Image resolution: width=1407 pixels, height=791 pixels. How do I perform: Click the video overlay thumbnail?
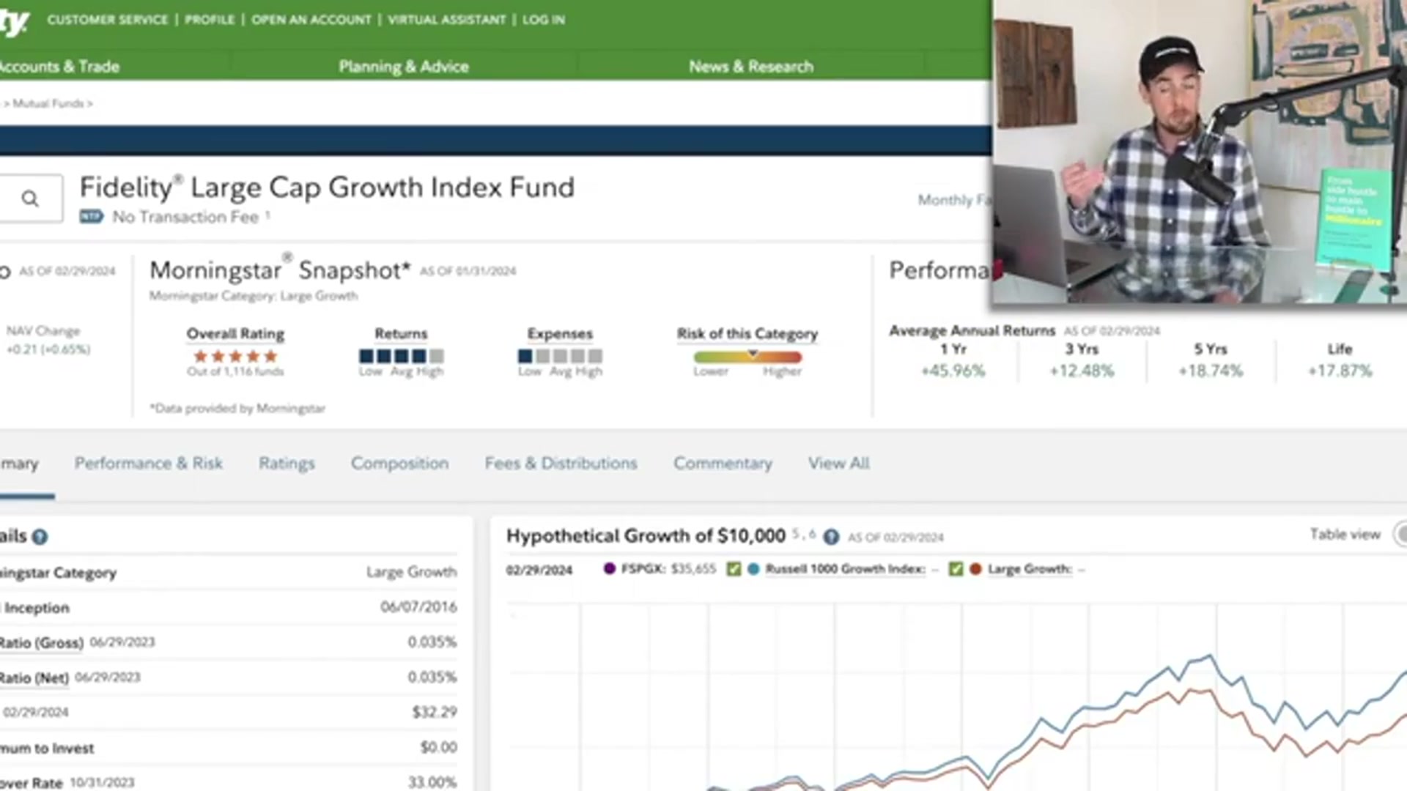(1200, 152)
